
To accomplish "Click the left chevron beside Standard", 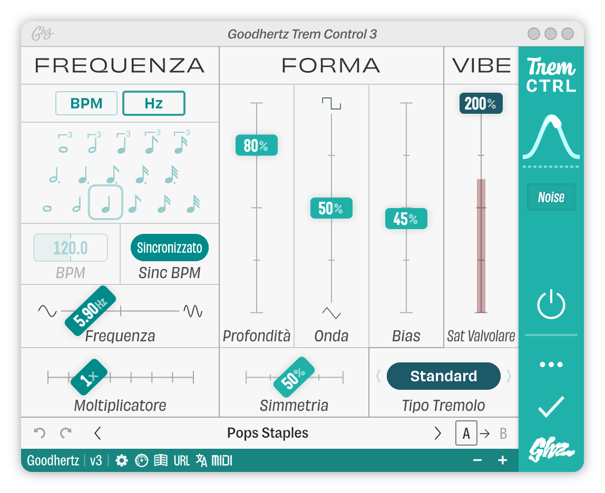I will pos(378,376).
